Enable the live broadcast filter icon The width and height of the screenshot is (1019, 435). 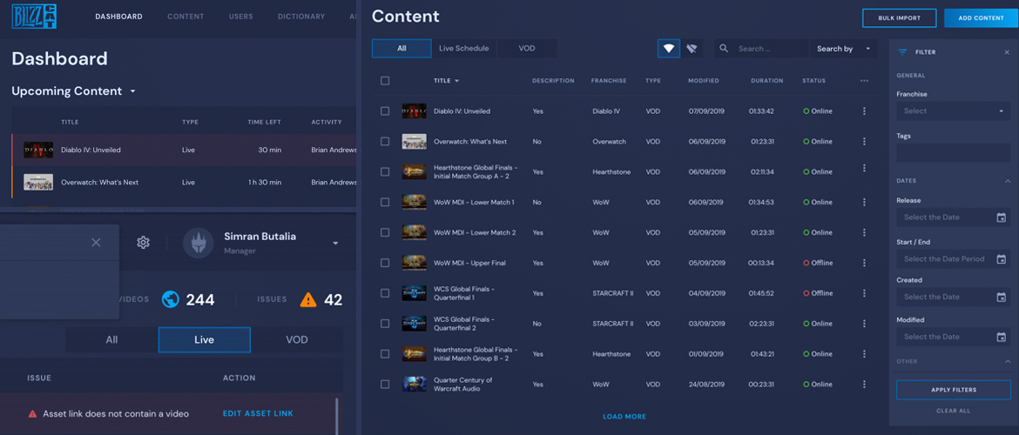[x=669, y=49]
